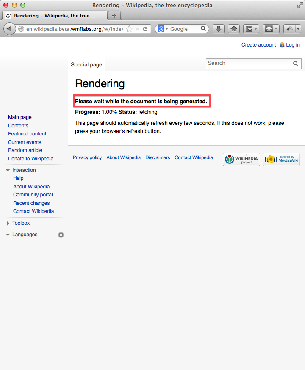
Task: Open the Log in link
Action: coord(293,45)
